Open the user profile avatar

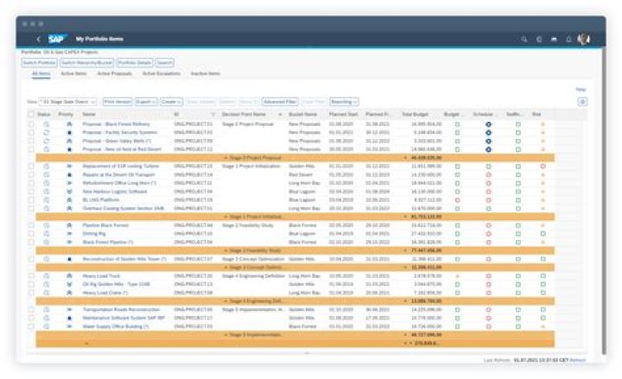click(x=584, y=39)
